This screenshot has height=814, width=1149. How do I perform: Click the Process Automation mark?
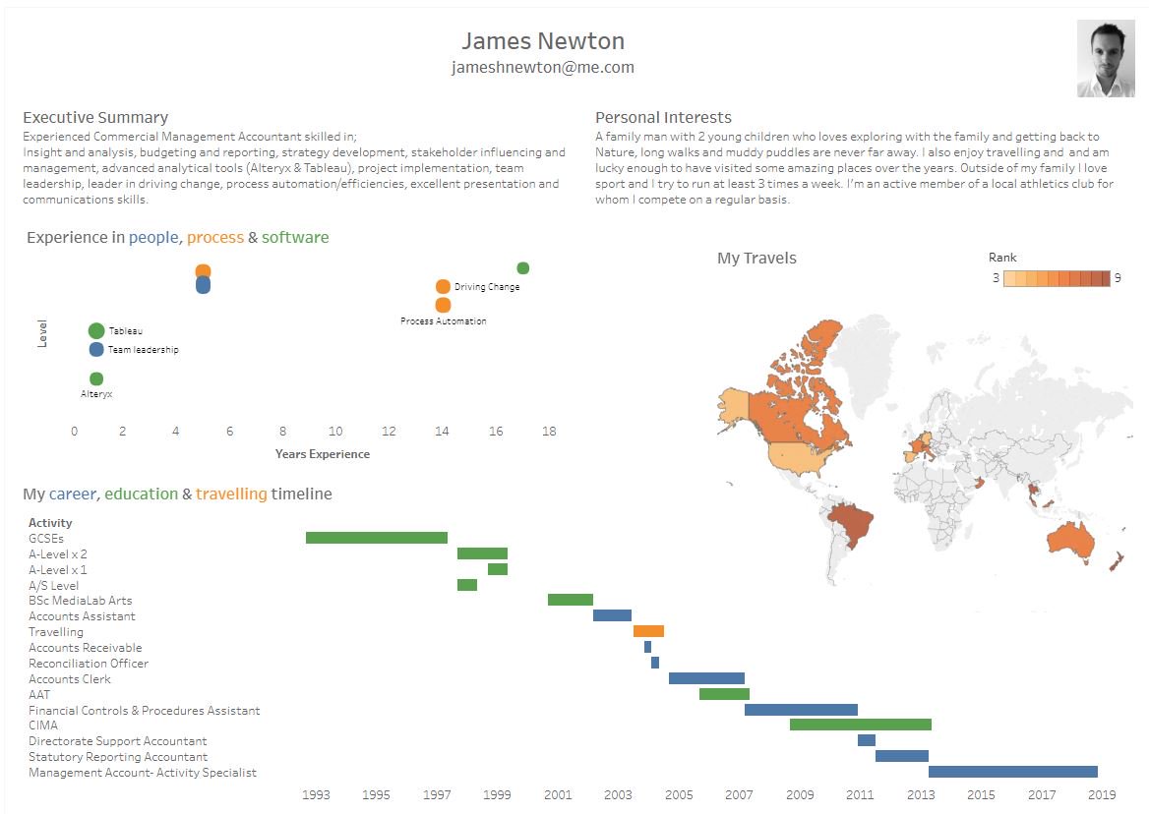(x=443, y=305)
